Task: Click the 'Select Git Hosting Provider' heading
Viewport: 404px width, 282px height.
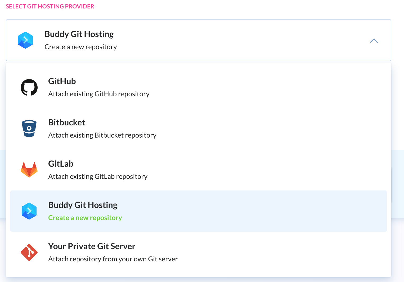Action: (50, 6)
